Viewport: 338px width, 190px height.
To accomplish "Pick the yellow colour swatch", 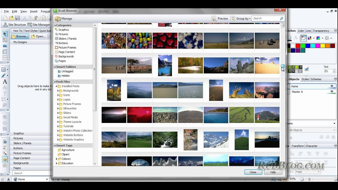I will tap(323, 46).
